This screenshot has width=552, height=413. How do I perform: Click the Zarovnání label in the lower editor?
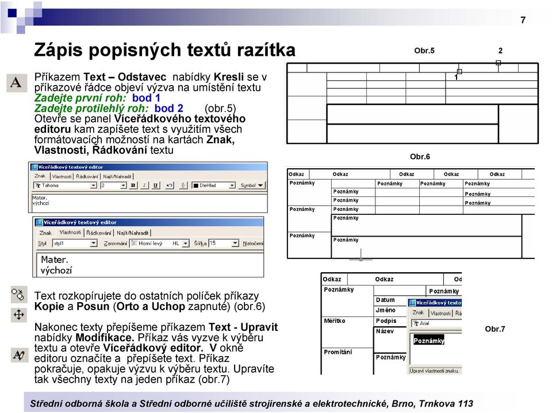click(115, 243)
